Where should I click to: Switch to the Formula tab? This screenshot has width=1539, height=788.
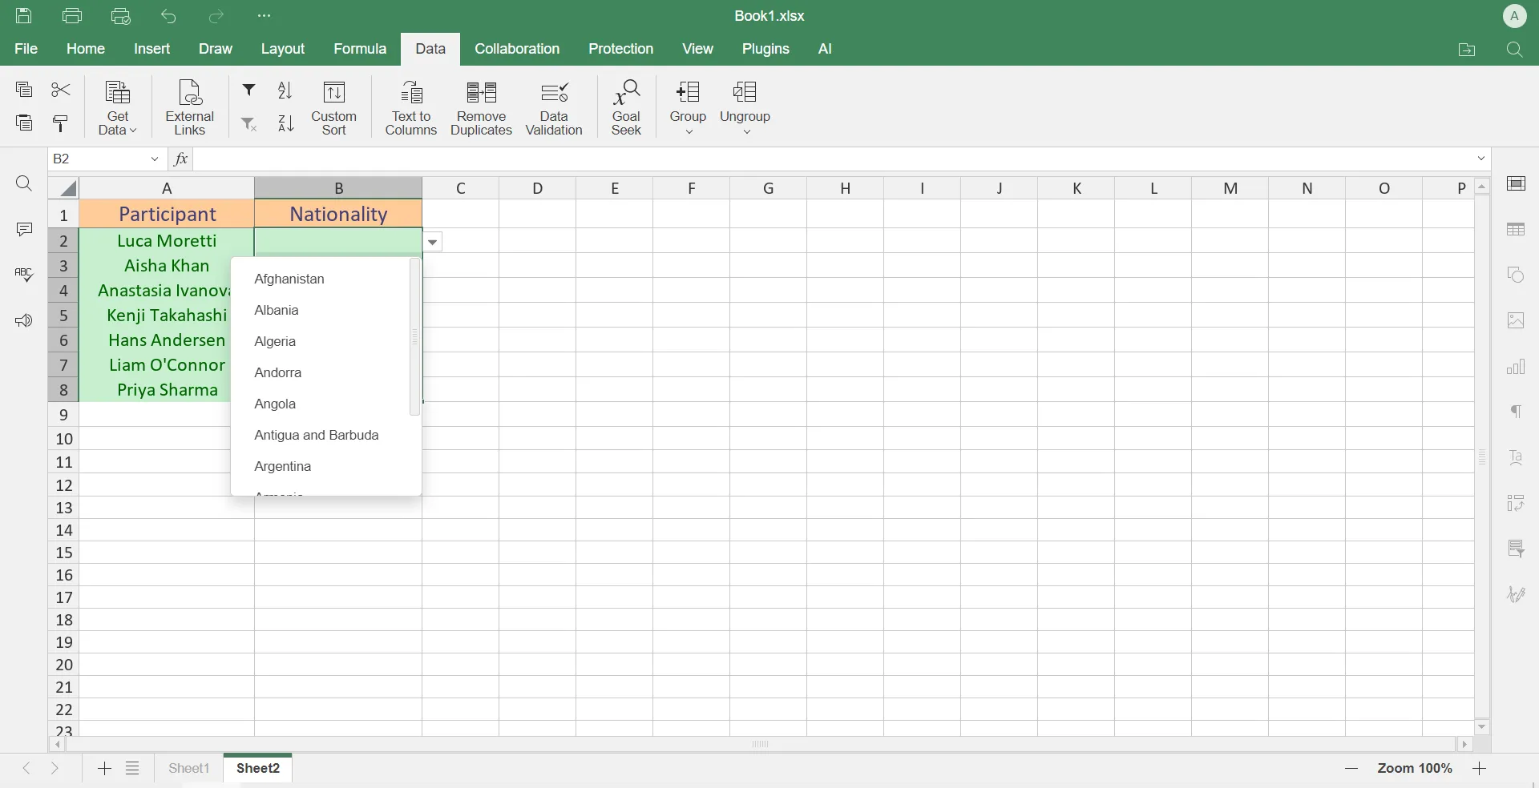tap(361, 49)
